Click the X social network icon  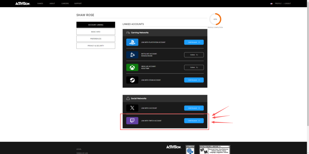click(x=132, y=108)
